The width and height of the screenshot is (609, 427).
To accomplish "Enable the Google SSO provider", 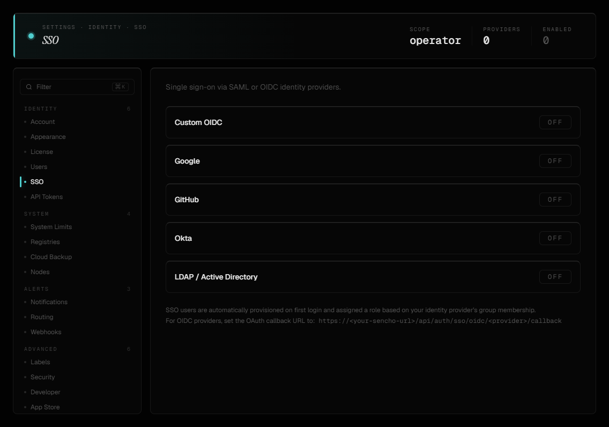I will coord(555,161).
